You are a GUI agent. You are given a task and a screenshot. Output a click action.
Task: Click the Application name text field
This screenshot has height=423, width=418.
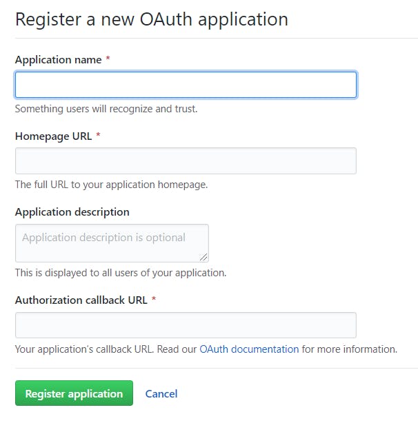186,85
